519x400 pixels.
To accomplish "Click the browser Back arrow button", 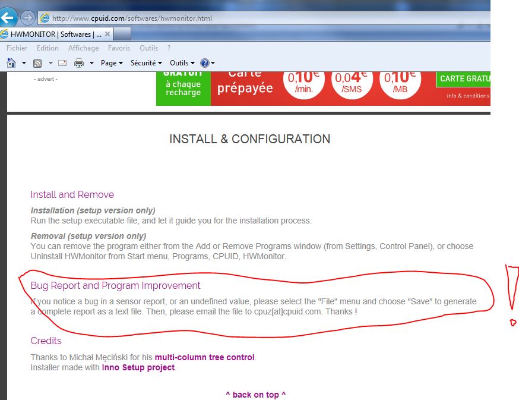I will click(x=8, y=17).
